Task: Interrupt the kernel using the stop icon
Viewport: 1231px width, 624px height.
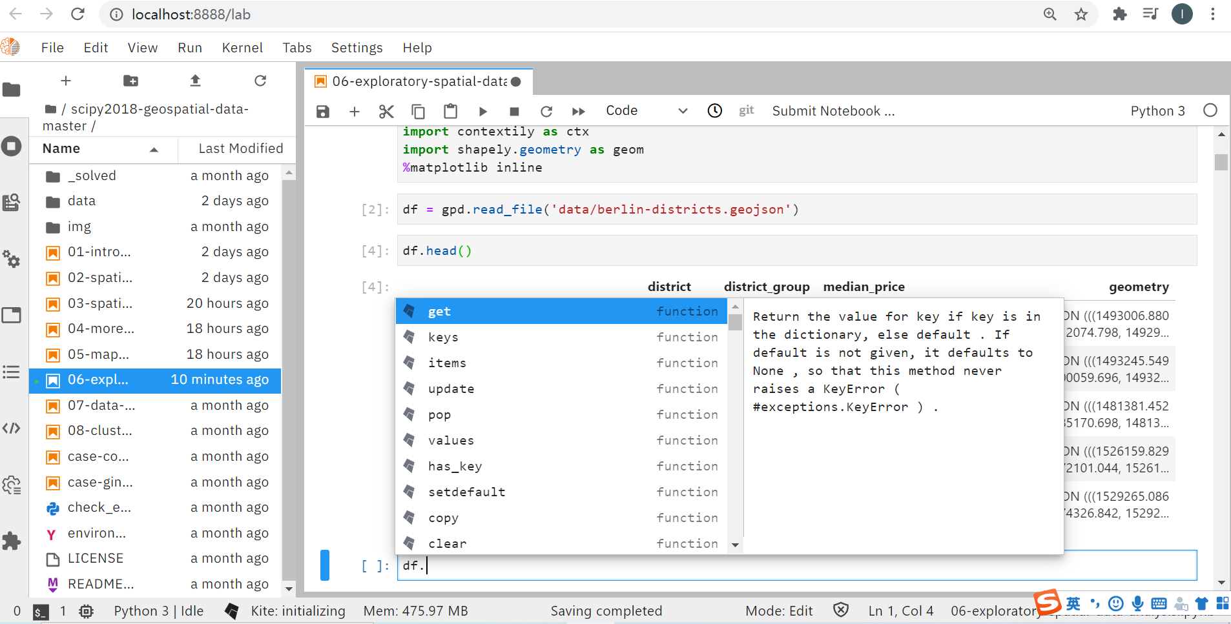Action: coord(514,111)
